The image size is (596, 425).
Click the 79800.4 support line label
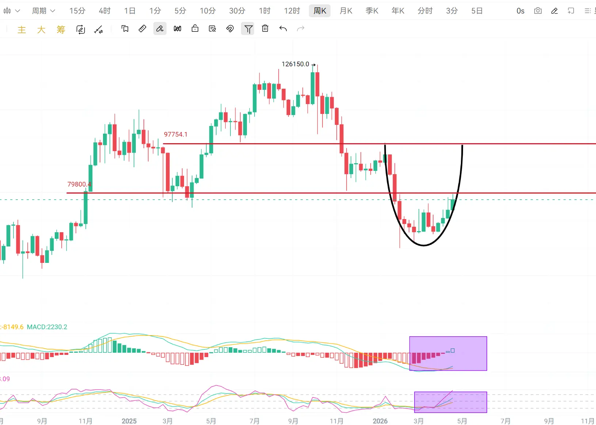click(79, 184)
